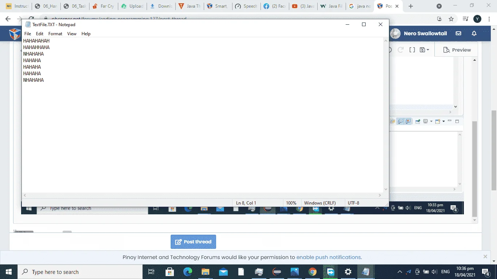
Task: Click the Preview button
Action: 457,50
